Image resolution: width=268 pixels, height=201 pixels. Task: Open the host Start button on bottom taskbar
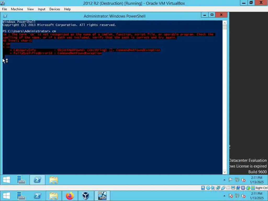point(7,196)
